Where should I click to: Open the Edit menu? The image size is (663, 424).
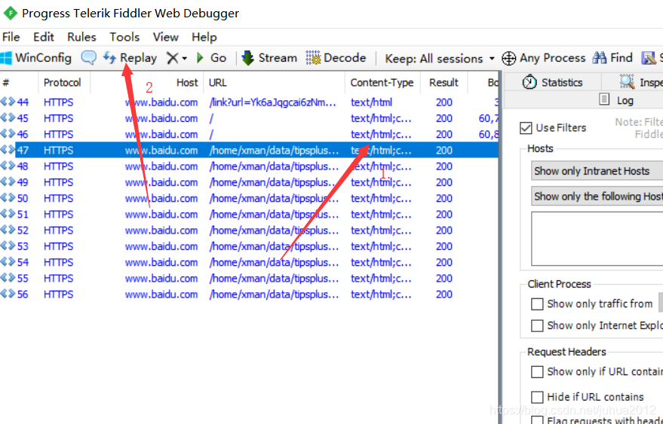[x=44, y=37]
